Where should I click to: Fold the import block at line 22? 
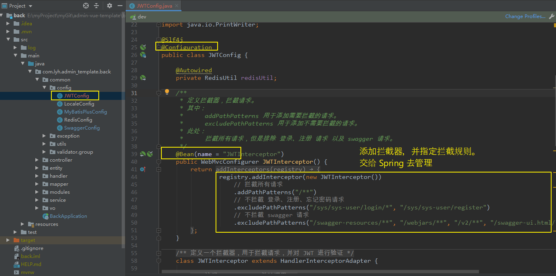click(x=159, y=24)
